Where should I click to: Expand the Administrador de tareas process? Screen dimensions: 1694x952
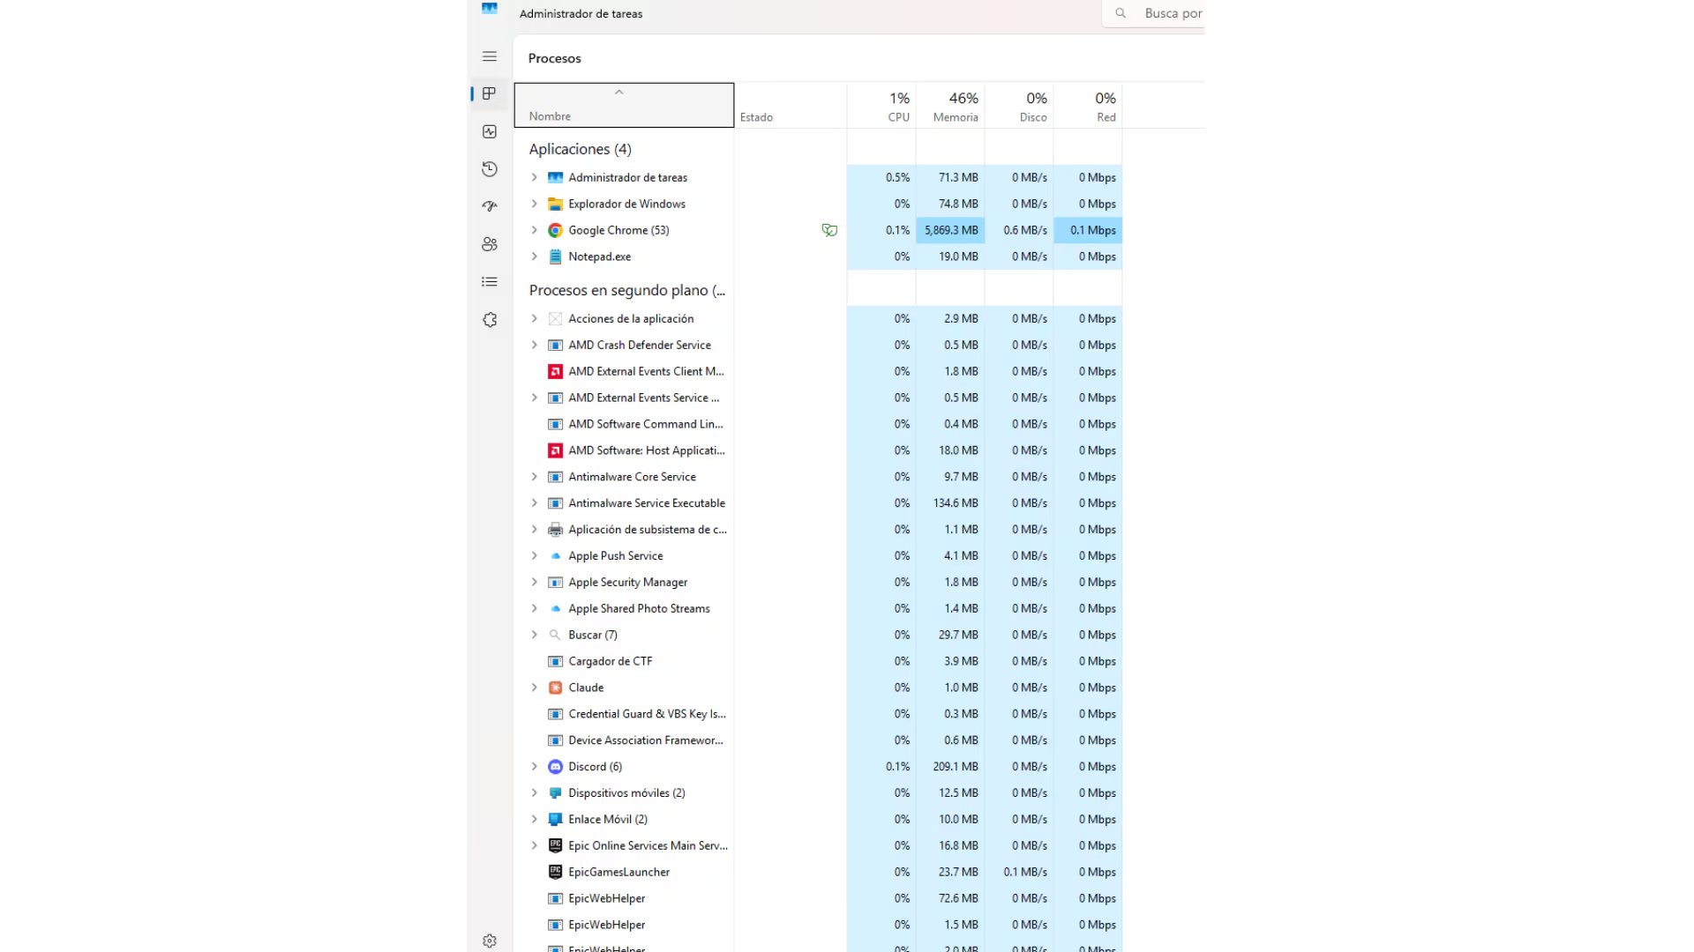pyautogui.click(x=534, y=177)
